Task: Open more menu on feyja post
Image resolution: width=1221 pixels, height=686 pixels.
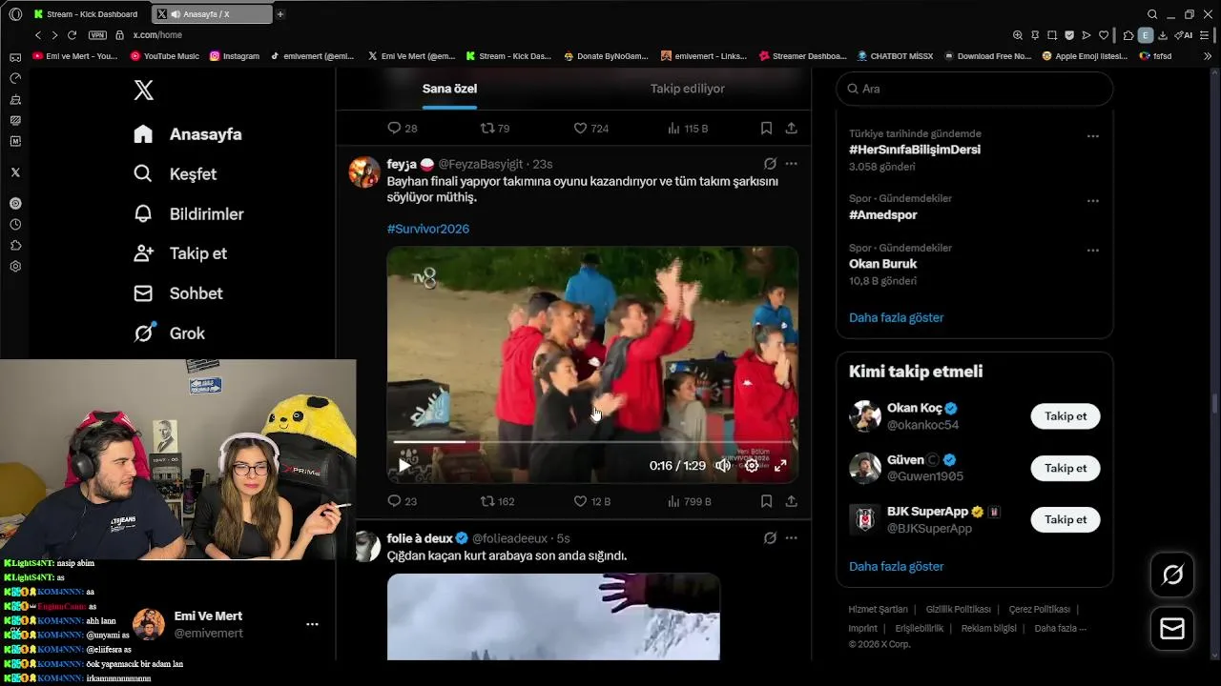Action: coord(791,164)
